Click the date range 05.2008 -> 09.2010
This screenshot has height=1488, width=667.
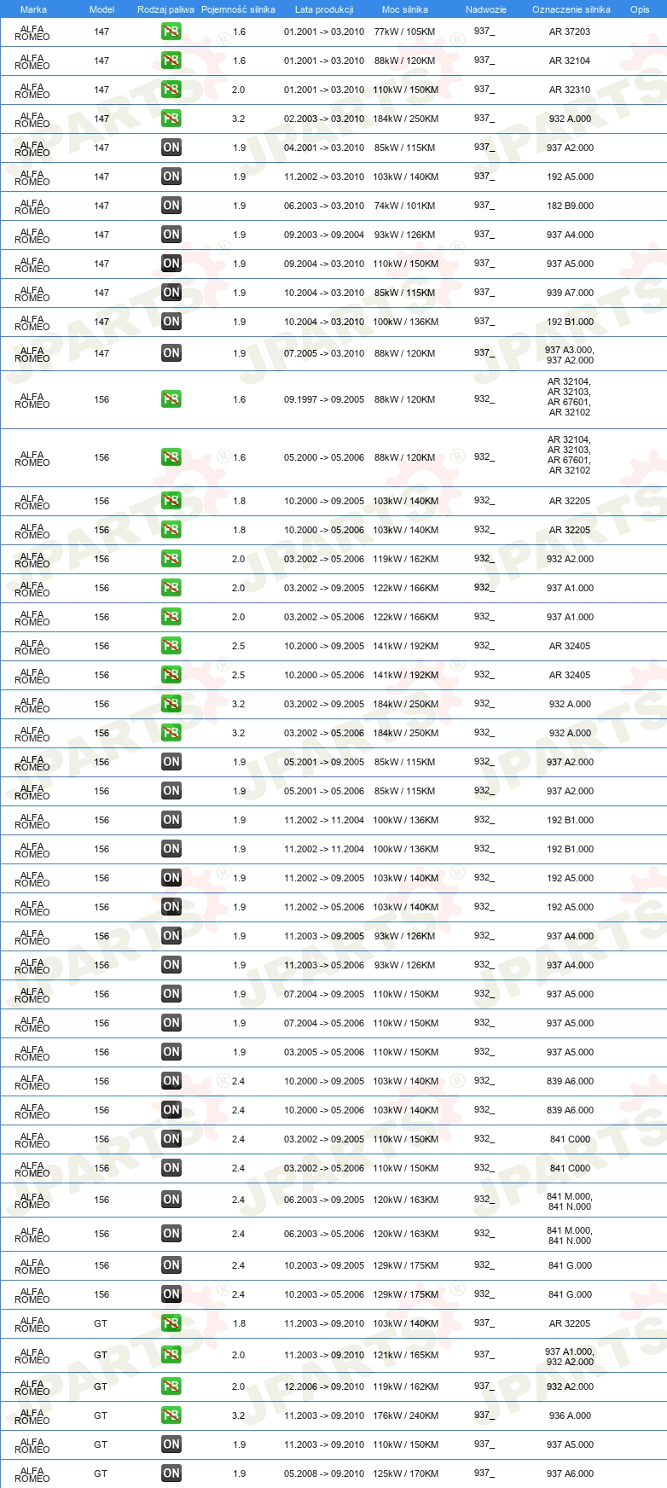point(324,1473)
